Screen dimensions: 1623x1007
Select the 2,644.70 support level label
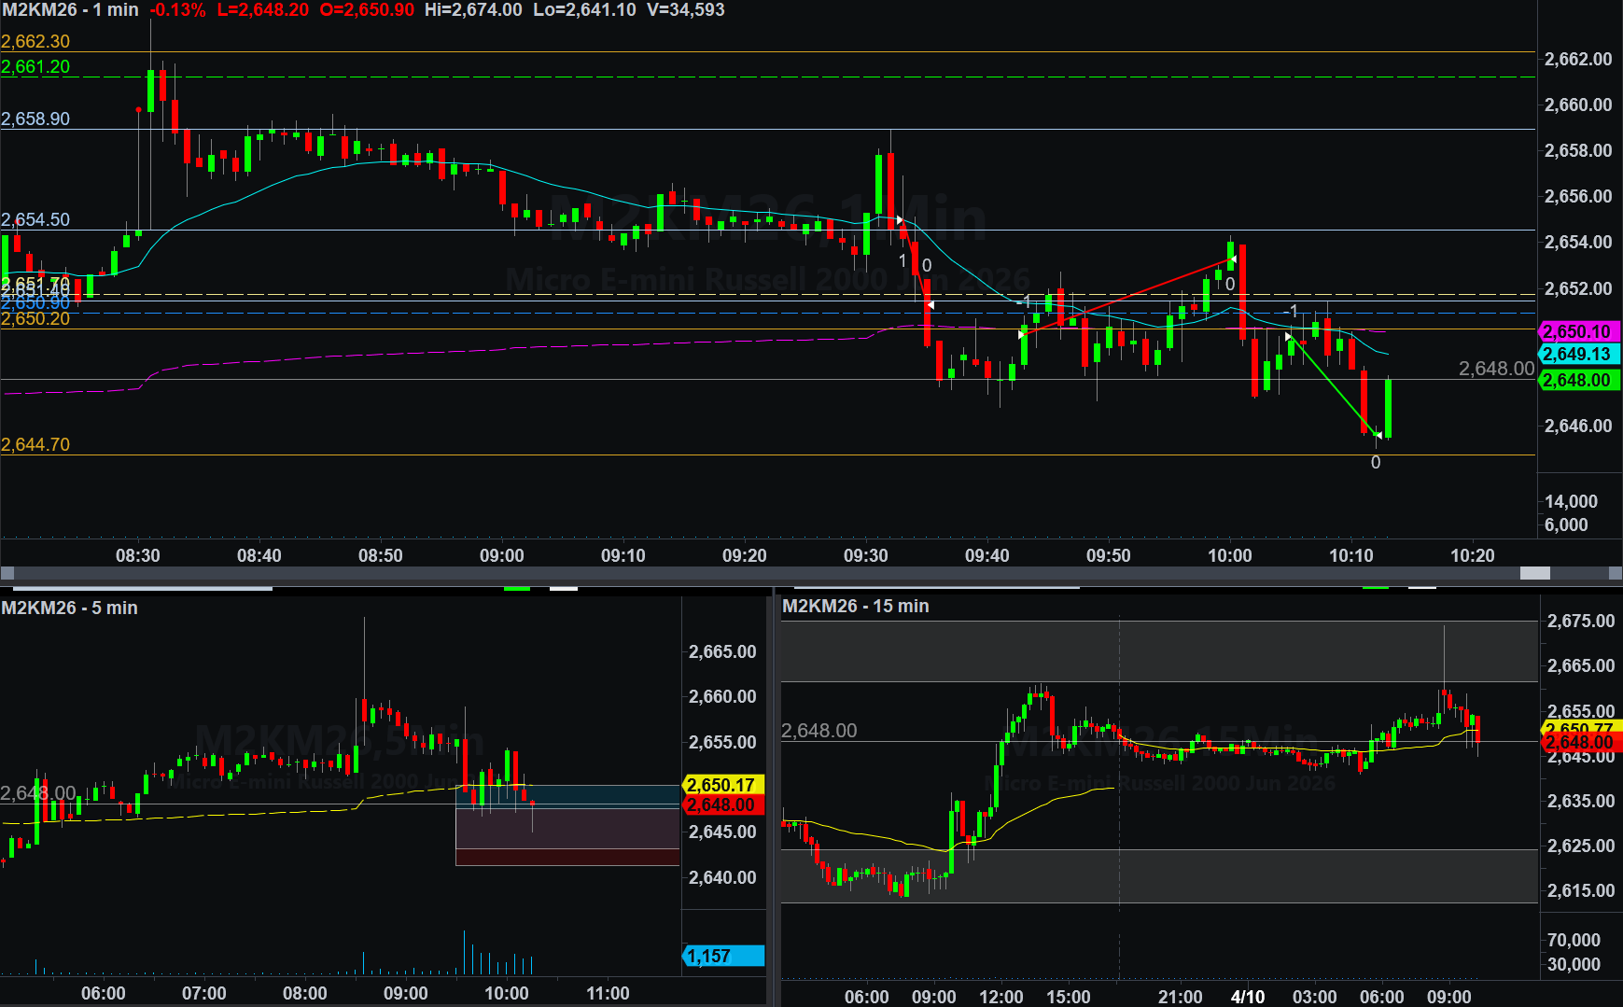[x=35, y=444]
